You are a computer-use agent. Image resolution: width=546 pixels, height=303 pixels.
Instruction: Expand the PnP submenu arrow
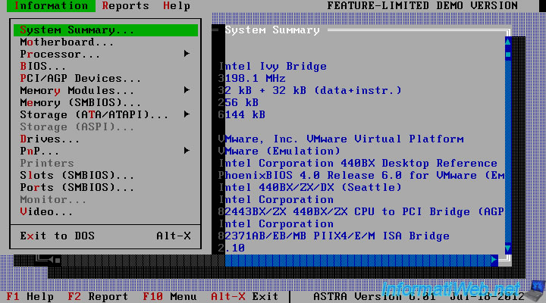(x=187, y=151)
